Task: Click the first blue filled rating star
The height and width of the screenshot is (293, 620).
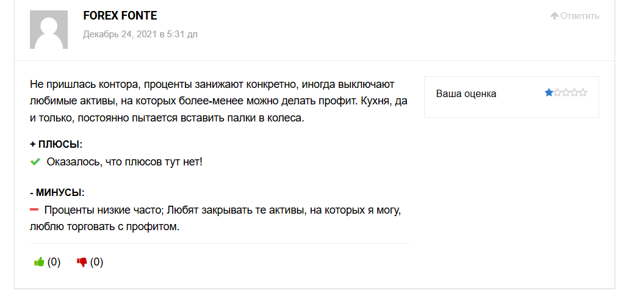Action: [549, 93]
